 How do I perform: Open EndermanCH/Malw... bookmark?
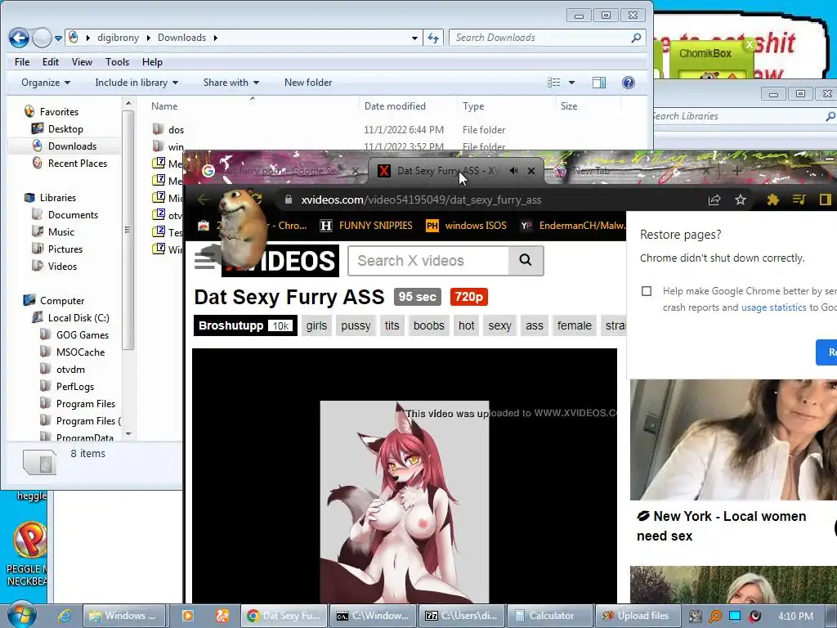tap(572, 226)
